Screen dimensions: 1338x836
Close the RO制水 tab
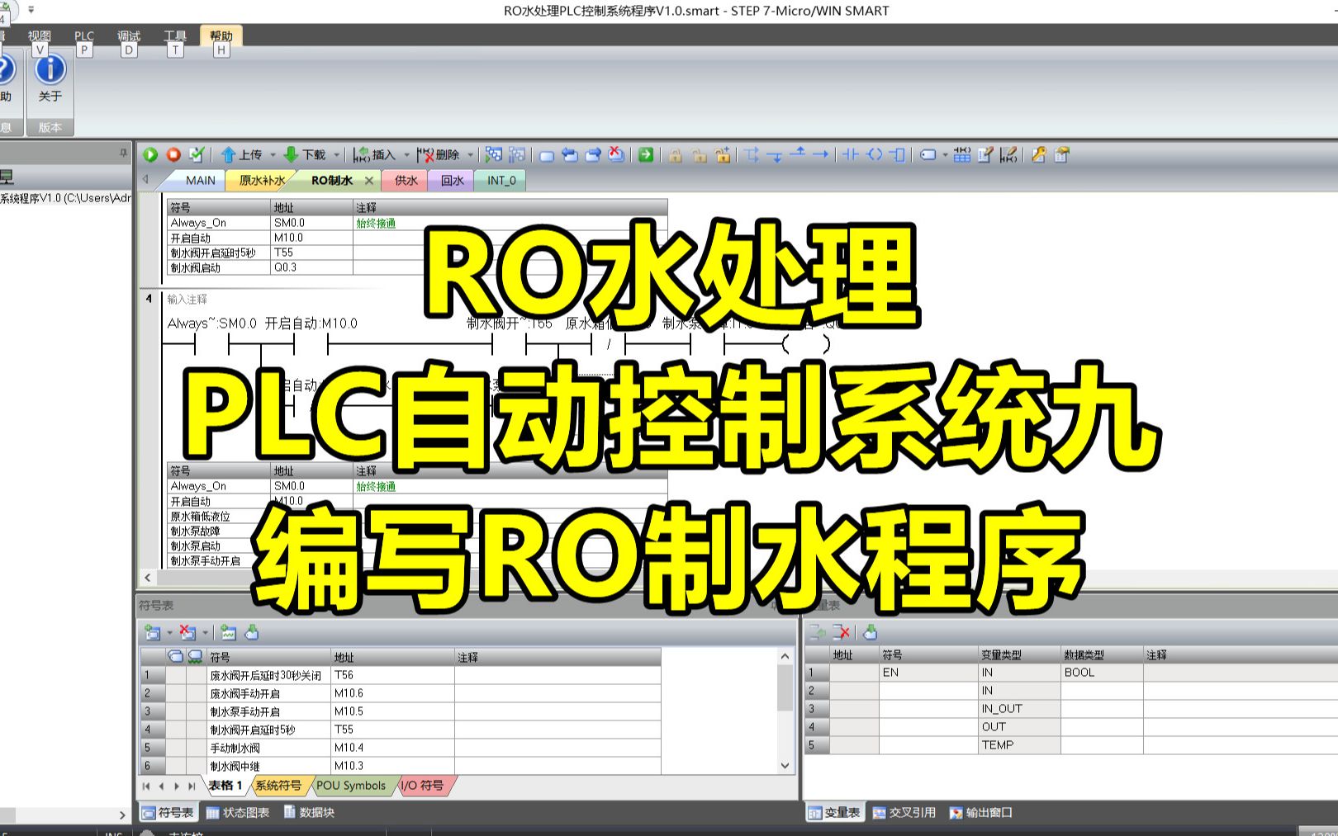(x=369, y=180)
